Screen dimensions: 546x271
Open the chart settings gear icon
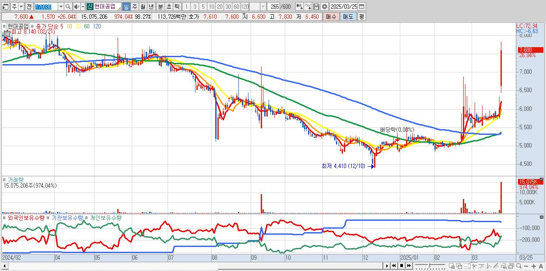pyautogui.click(x=325, y=7)
